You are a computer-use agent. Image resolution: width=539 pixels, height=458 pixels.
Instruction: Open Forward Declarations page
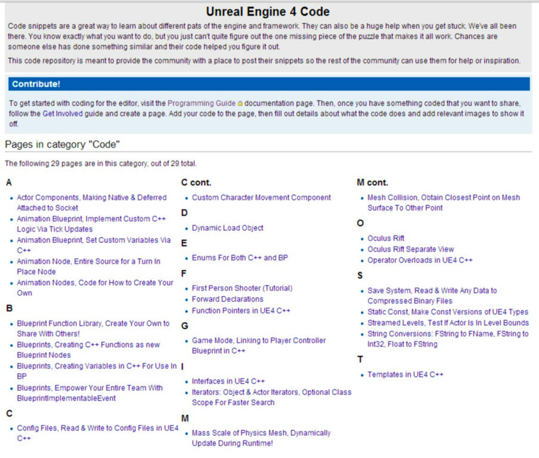(x=228, y=299)
